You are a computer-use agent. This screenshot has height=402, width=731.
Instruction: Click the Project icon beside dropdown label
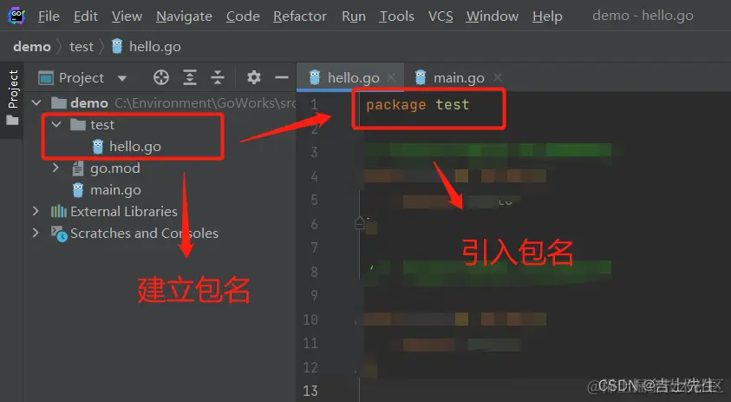coord(46,78)
